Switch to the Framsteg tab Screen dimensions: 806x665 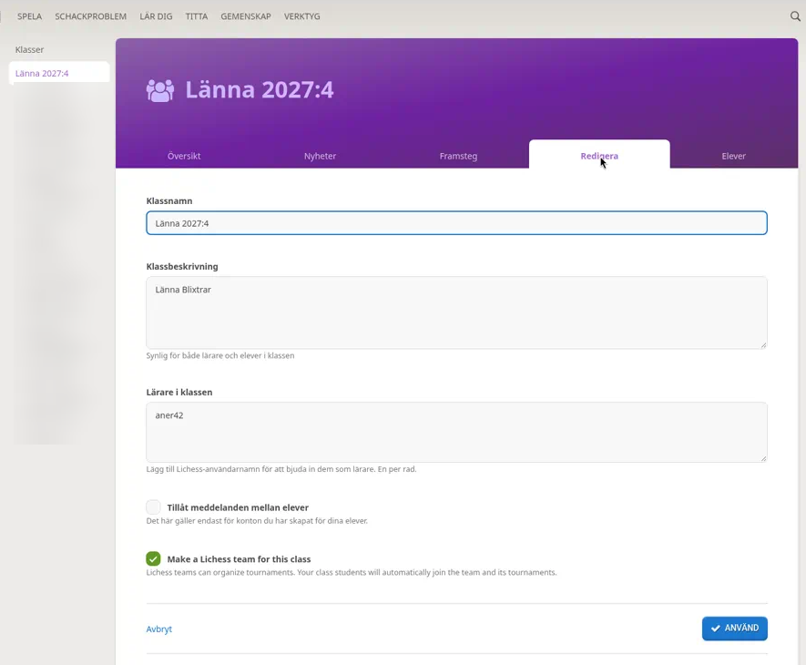click(458, 156)
